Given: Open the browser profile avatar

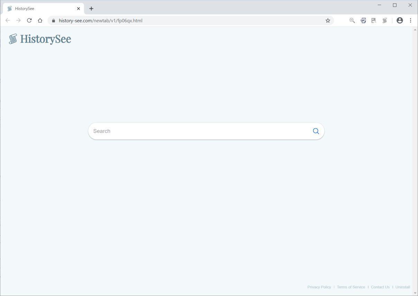Looking at the screenshot, I should point(400,20).
